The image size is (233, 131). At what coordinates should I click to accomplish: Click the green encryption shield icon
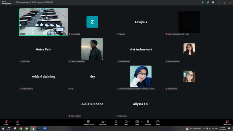pos(202,3)
